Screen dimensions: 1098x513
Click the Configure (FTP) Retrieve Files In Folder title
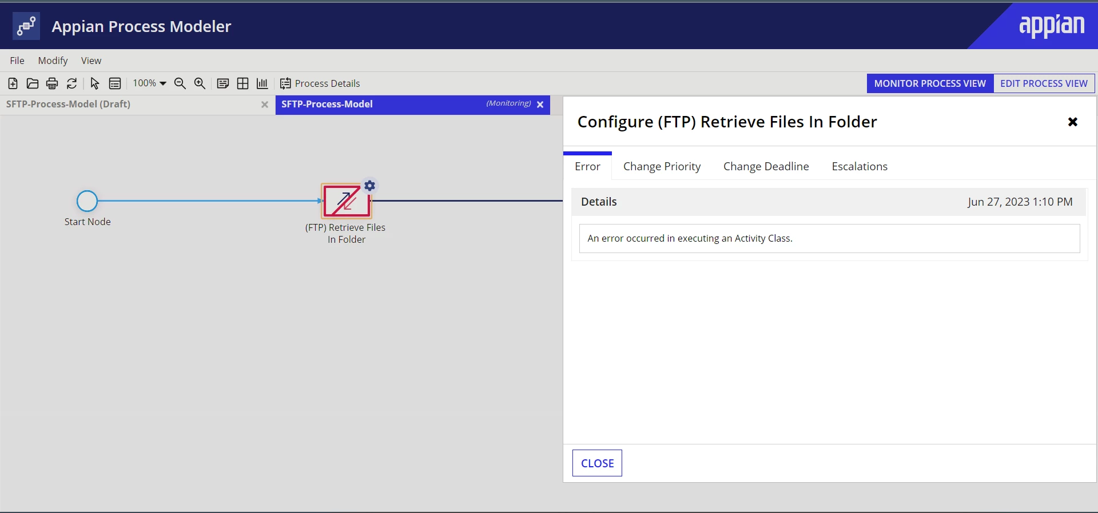[727, 122]
